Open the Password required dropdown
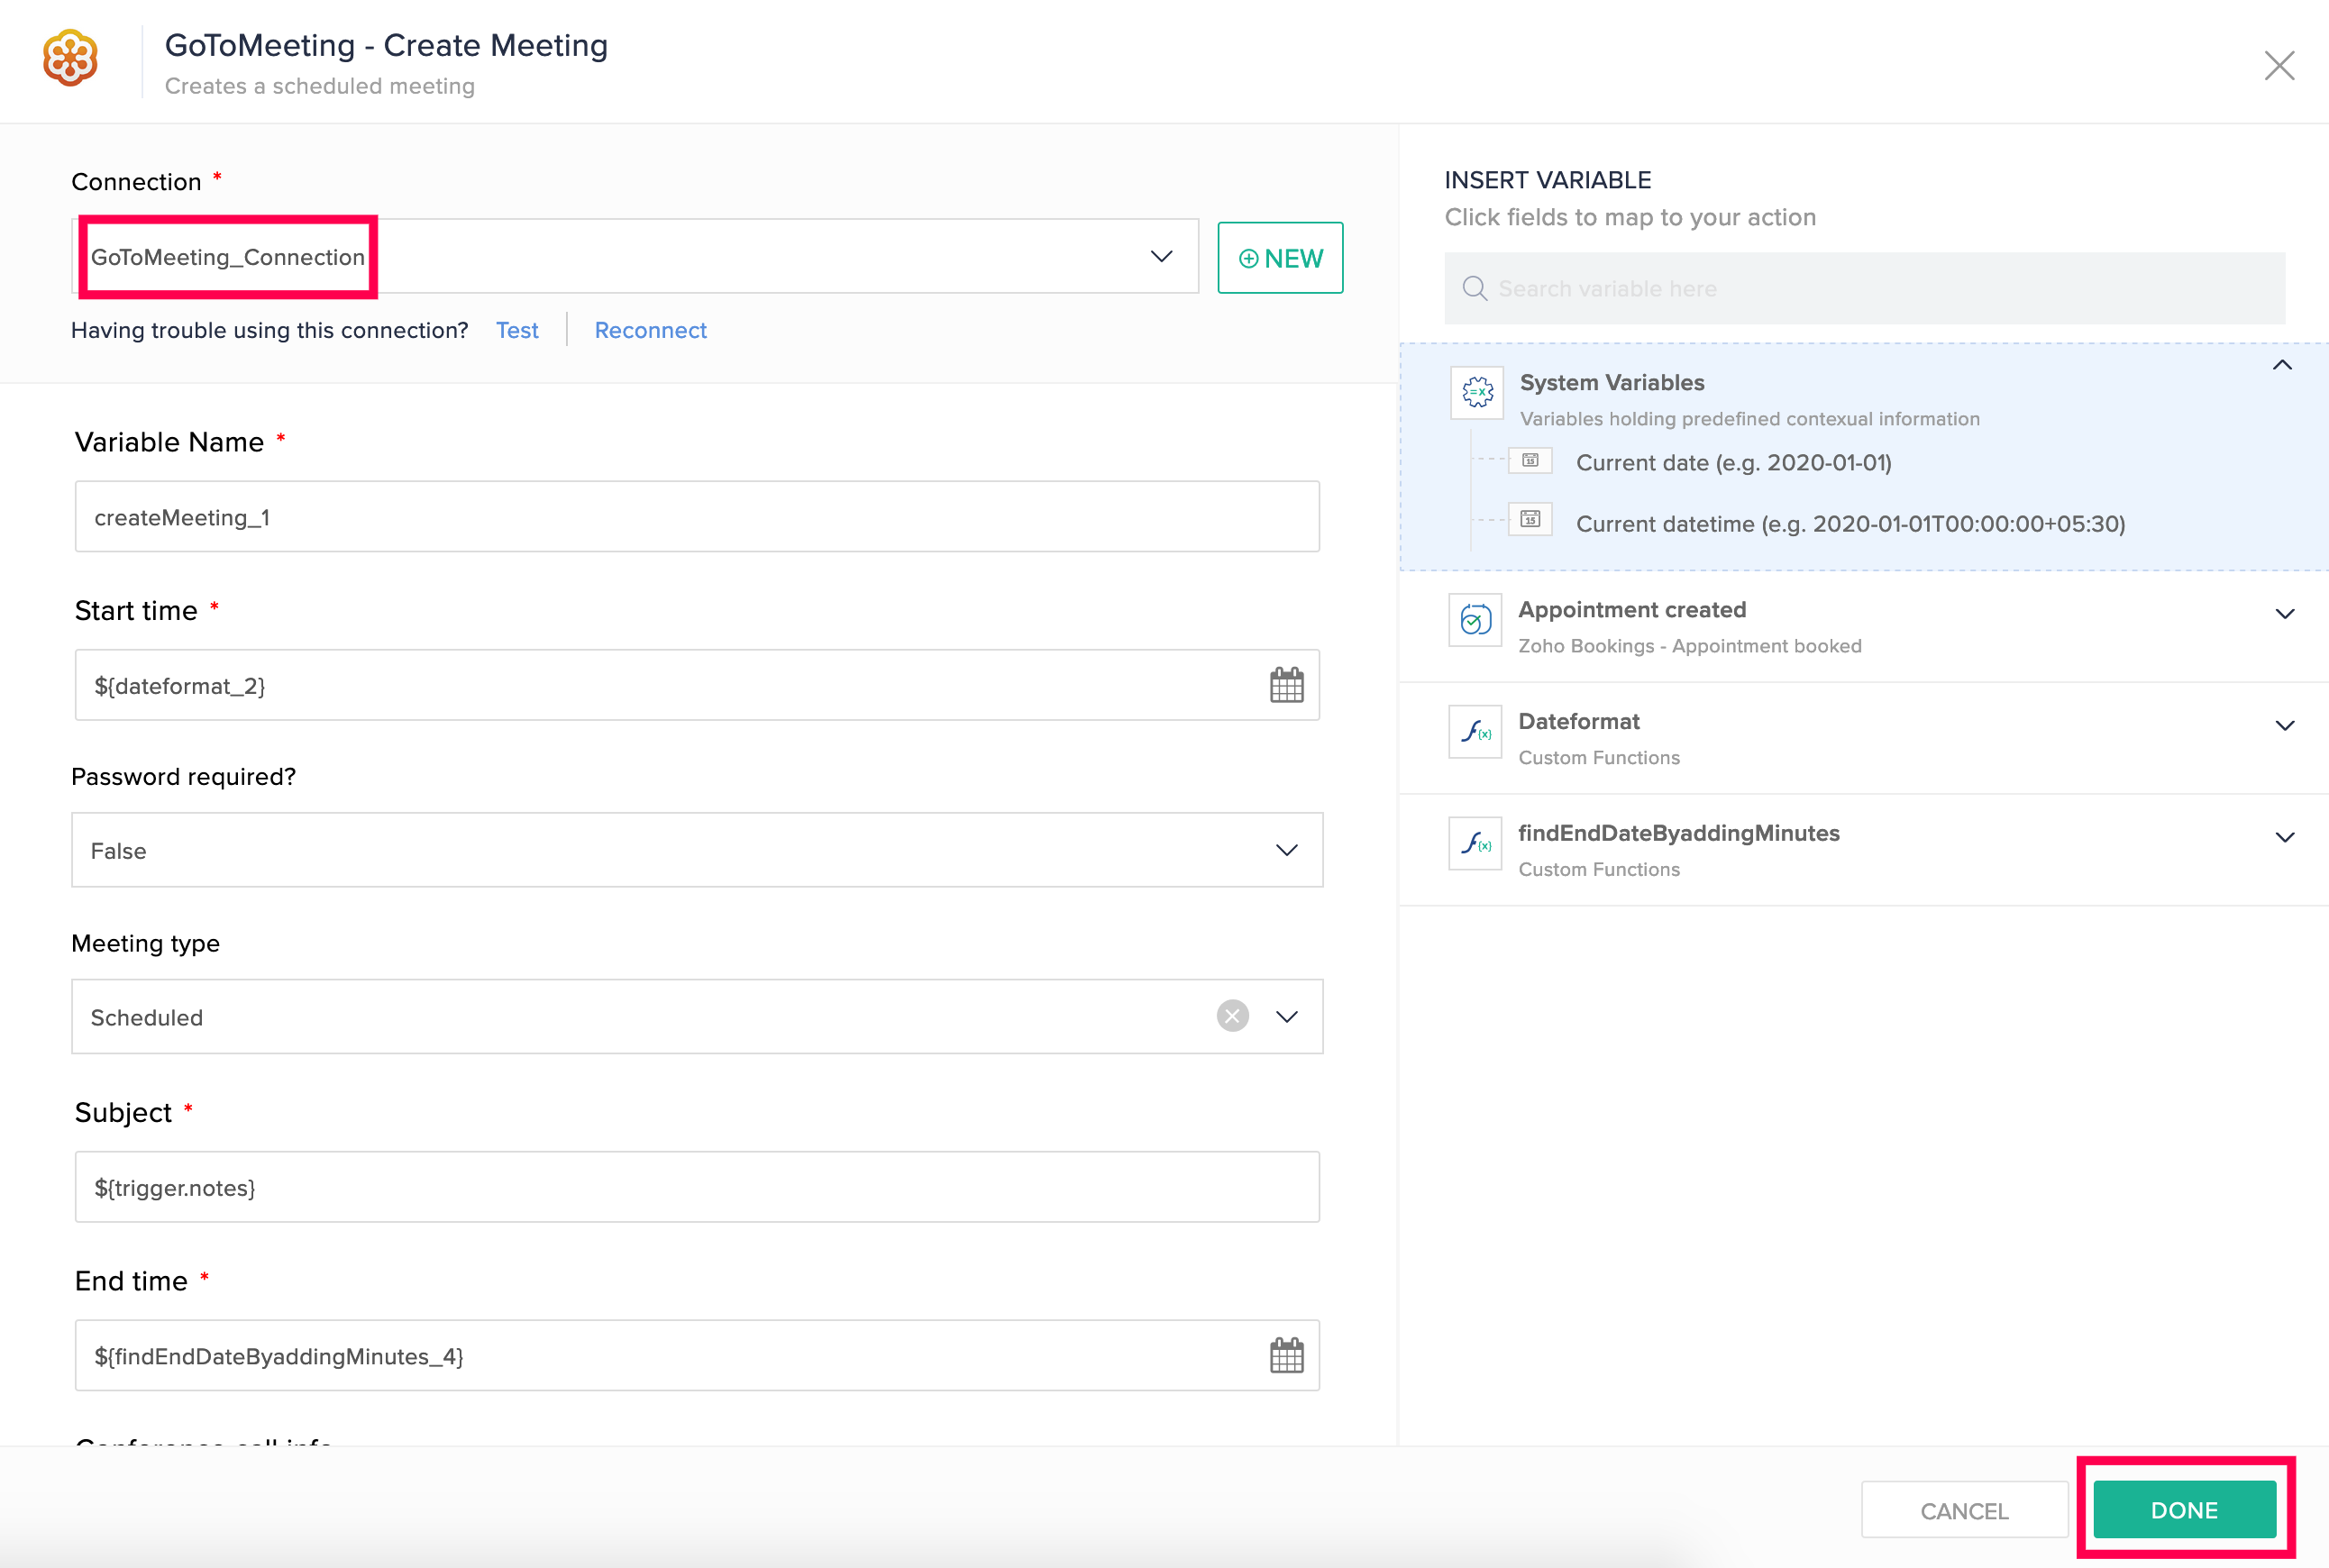The width and height of the screenshot is (2329, 1568). (1286, 850)
